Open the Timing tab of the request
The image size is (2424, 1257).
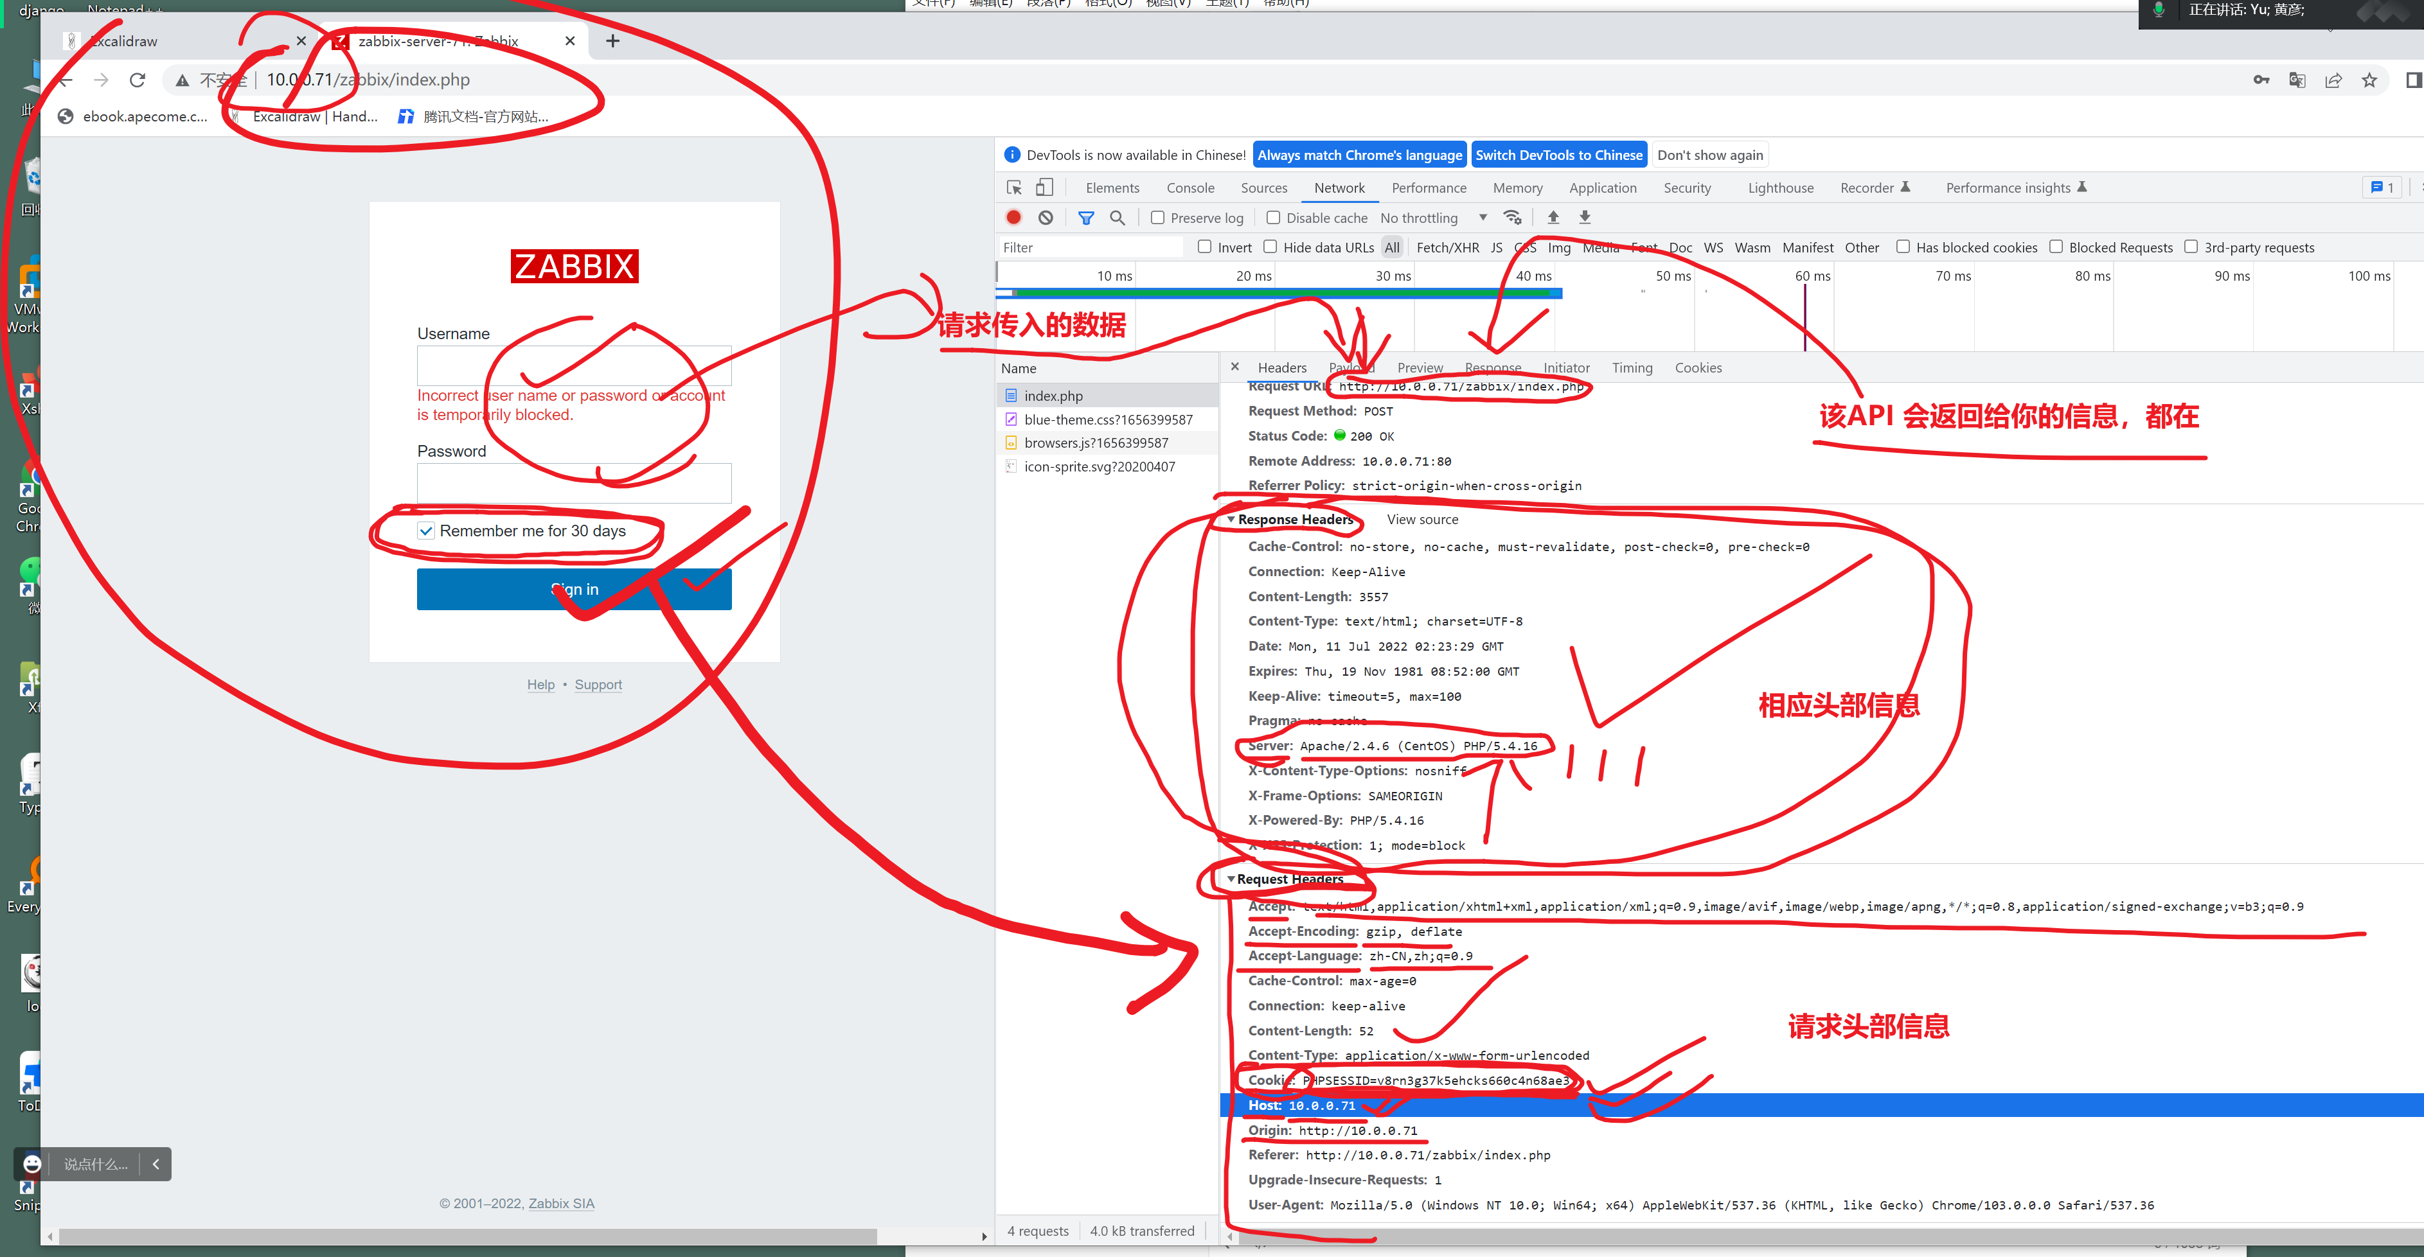(x=1632, y=368)
